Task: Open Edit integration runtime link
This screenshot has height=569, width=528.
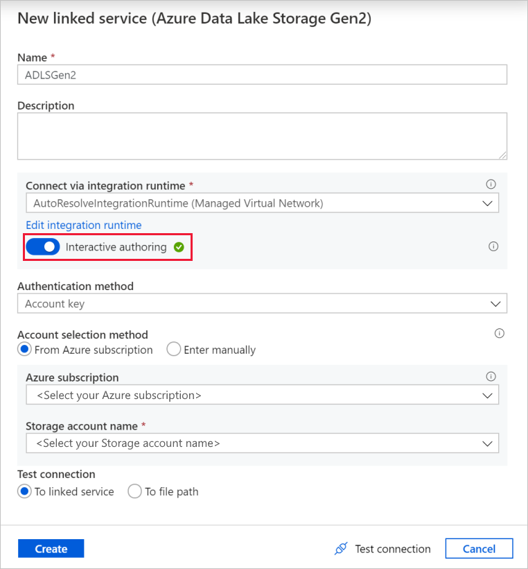Action: pos(83,225)
